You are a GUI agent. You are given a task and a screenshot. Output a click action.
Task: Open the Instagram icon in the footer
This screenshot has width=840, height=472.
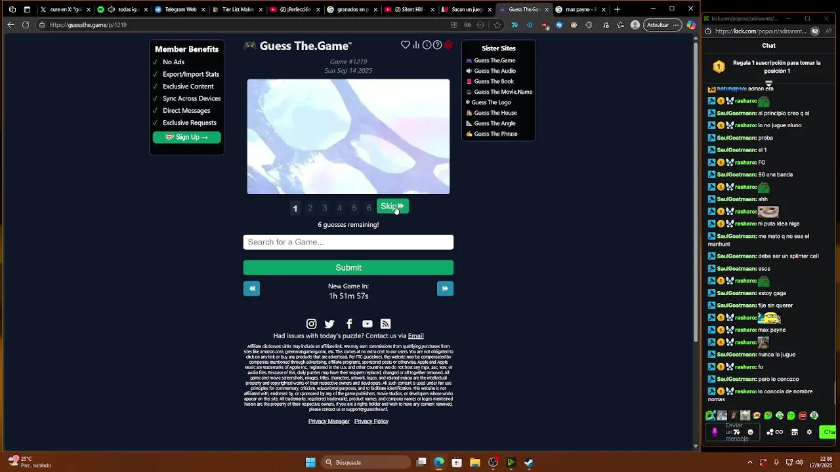tap(312, 324)
